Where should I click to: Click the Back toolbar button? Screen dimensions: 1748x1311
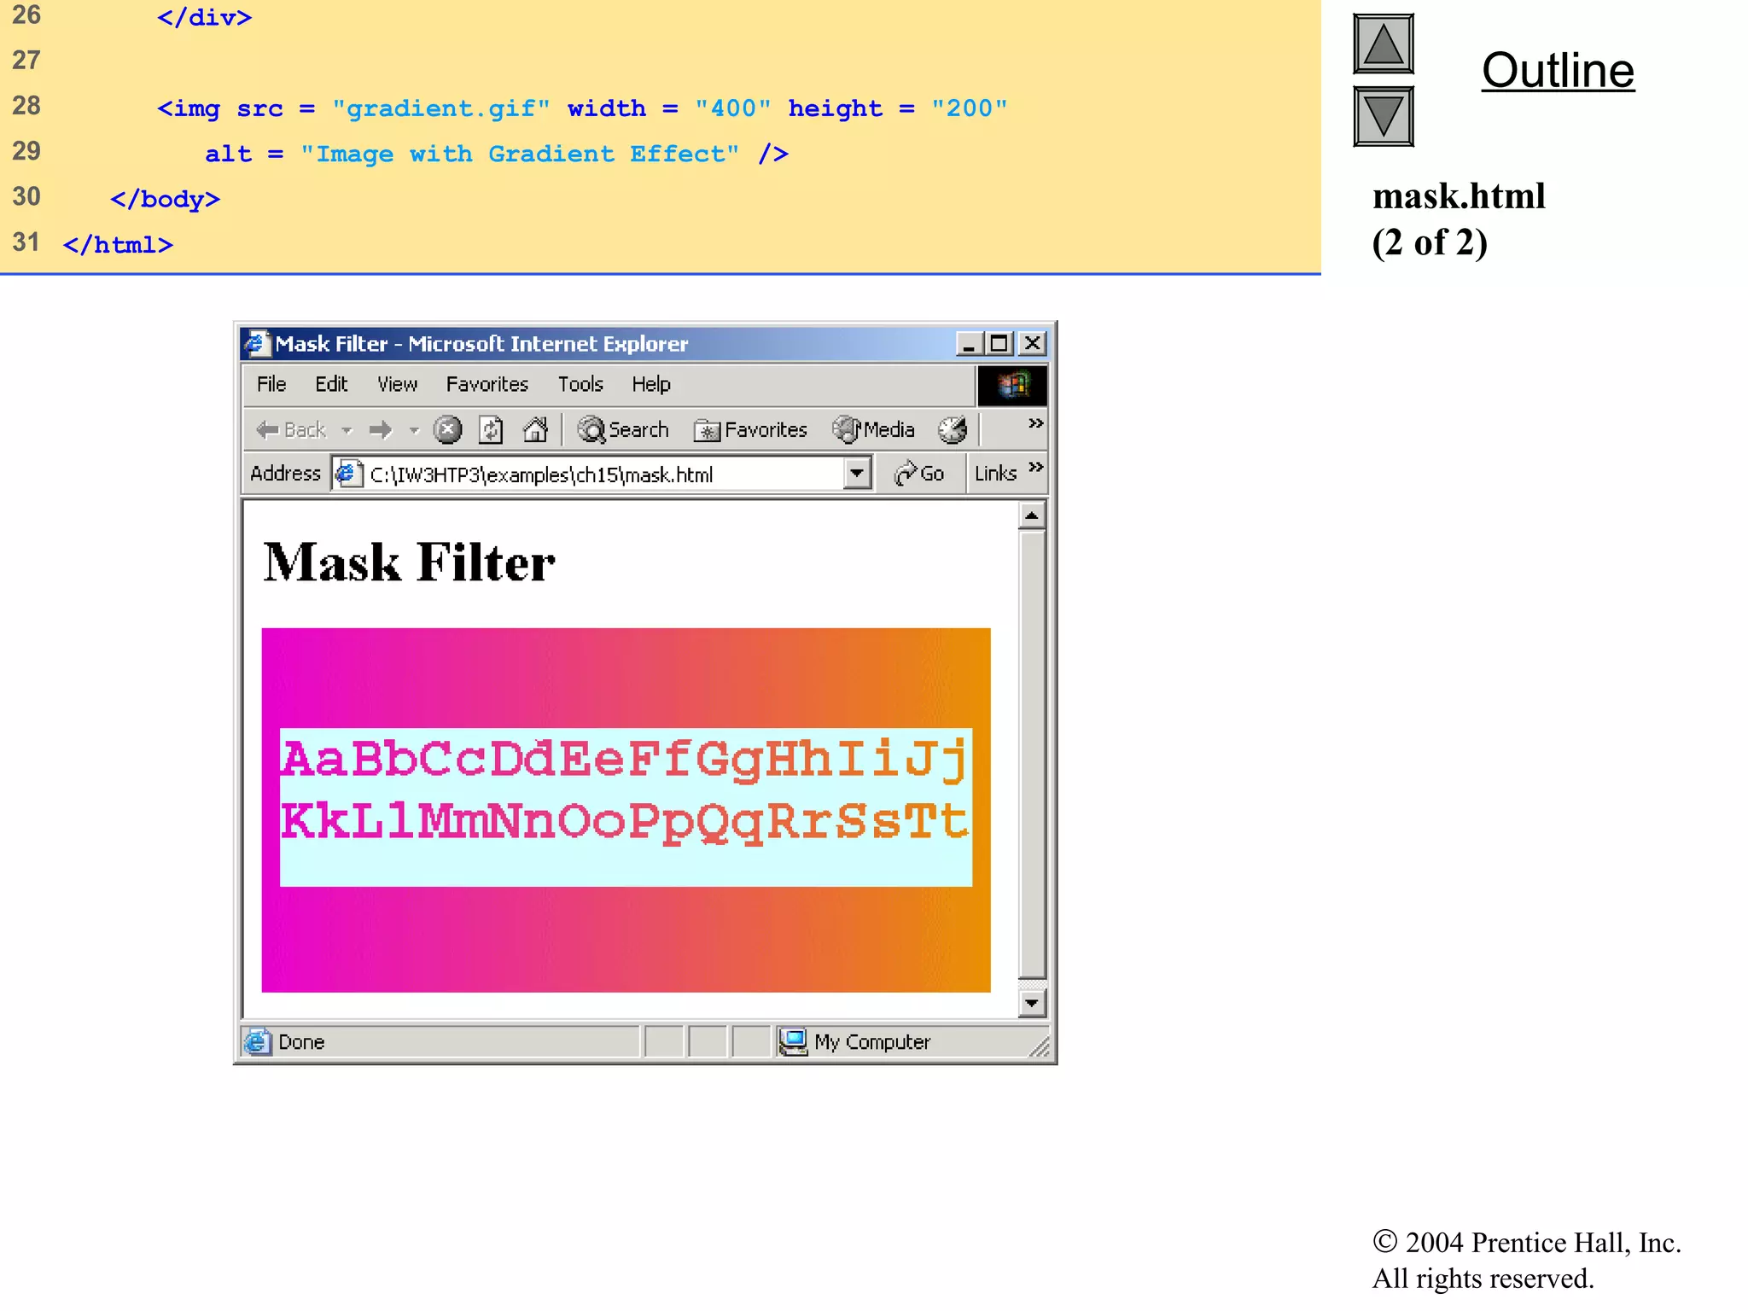click(x=291, y=429)
